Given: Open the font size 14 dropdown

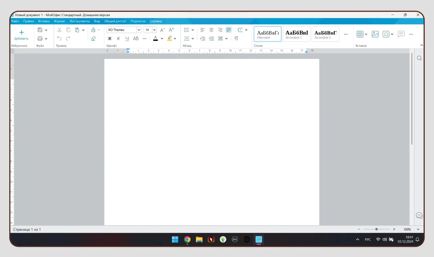Looking at the screenshot, I should click(x=154, y=30).
